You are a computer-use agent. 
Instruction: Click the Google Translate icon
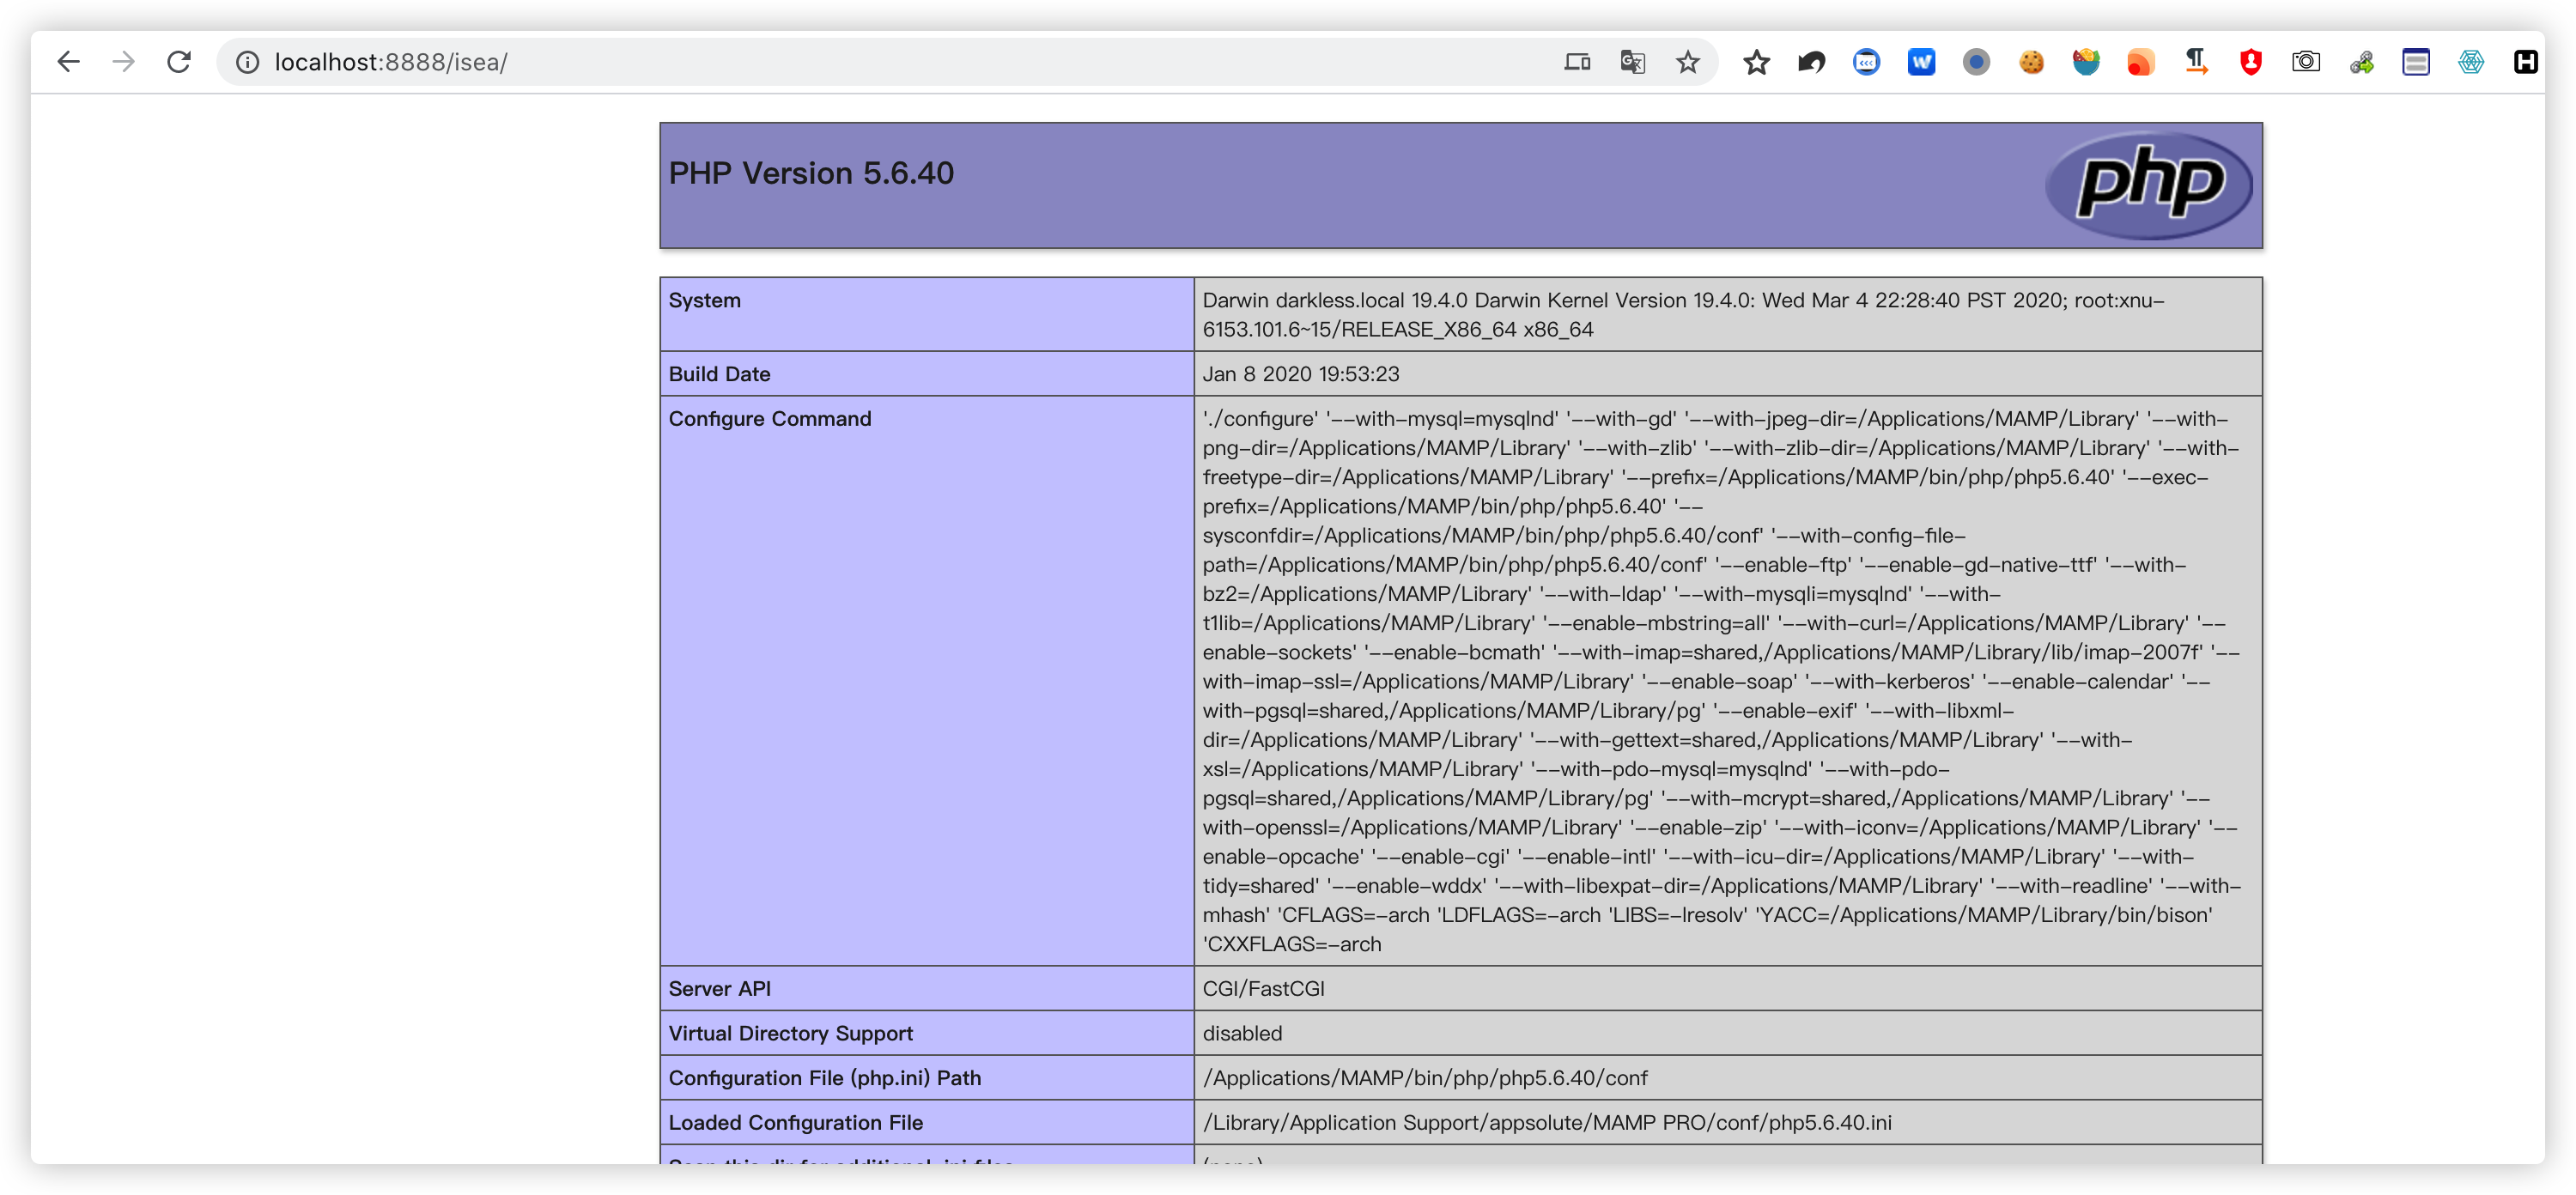[x=1632, y=62]
